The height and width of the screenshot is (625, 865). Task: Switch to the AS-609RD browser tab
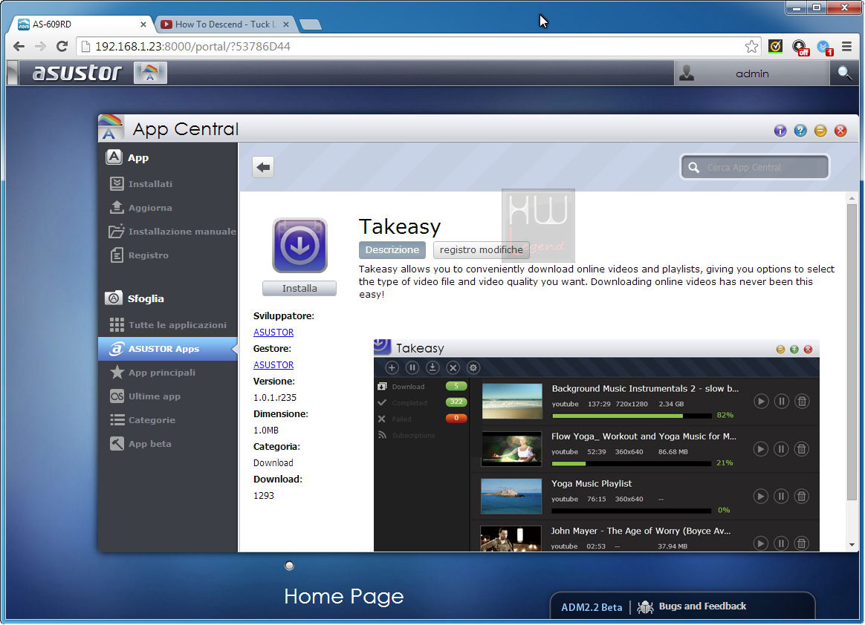coord(82,24)
